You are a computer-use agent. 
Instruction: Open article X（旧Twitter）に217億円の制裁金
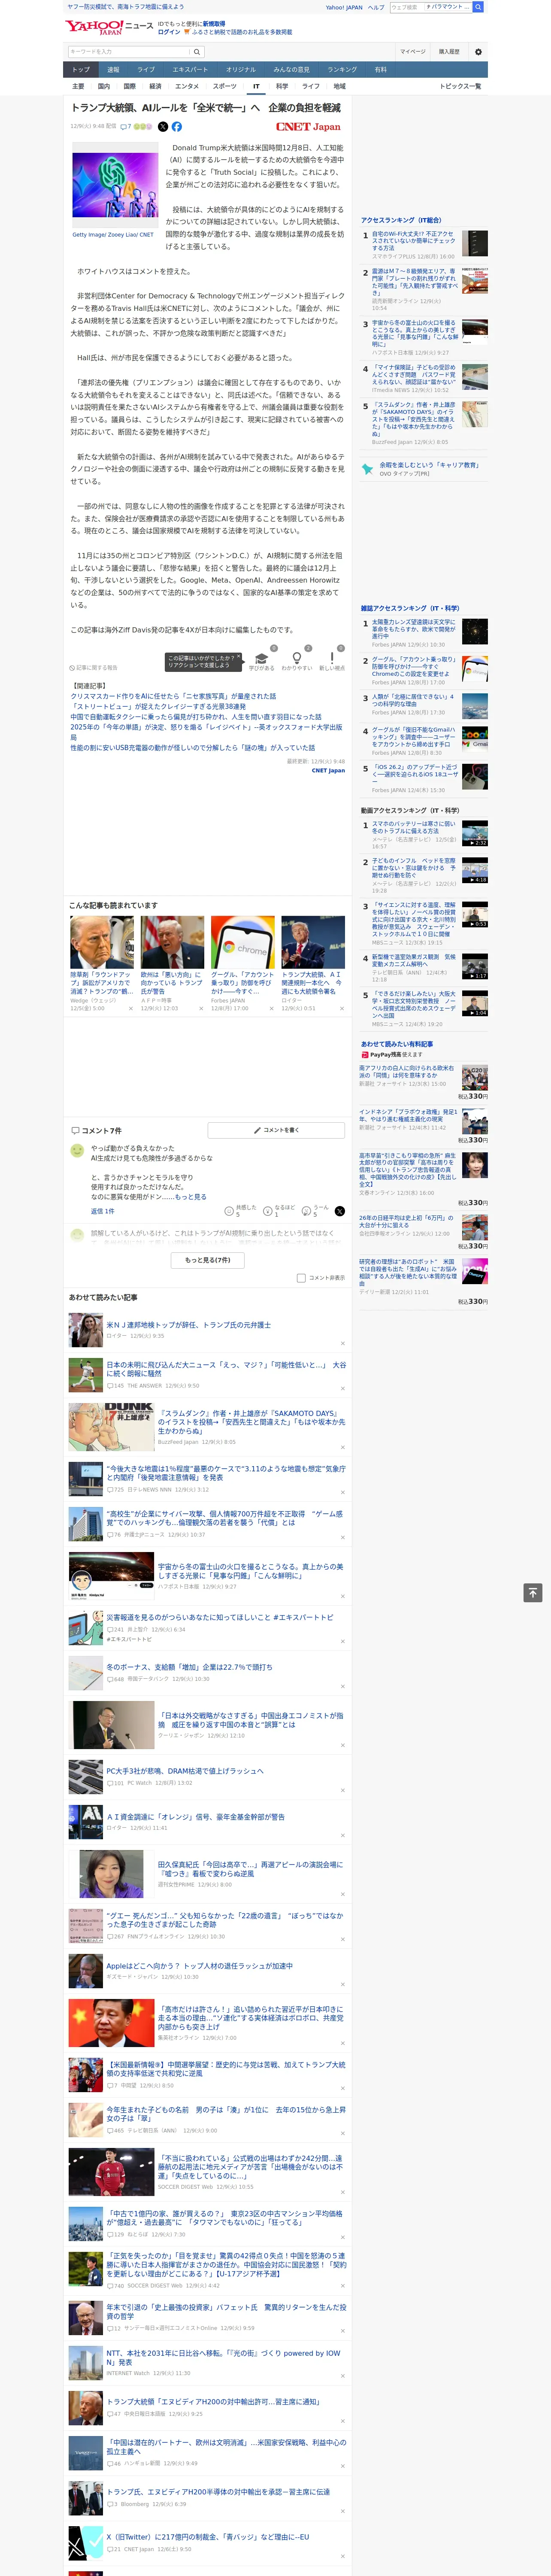coord(208,2537)
